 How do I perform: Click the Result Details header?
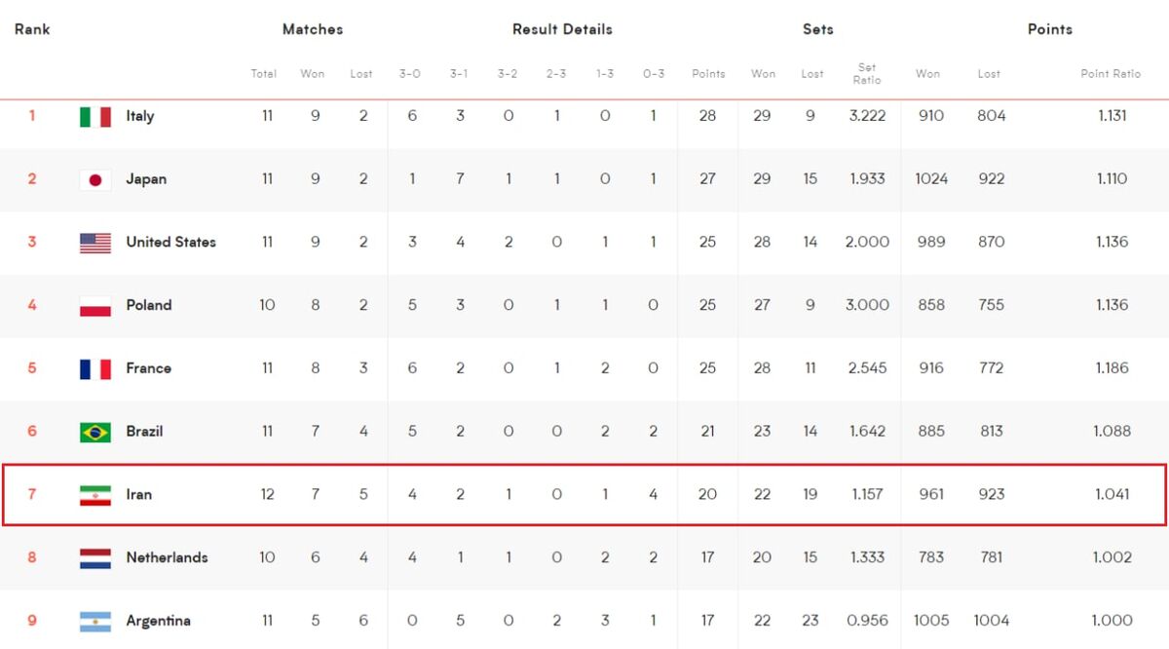(562, 29)
